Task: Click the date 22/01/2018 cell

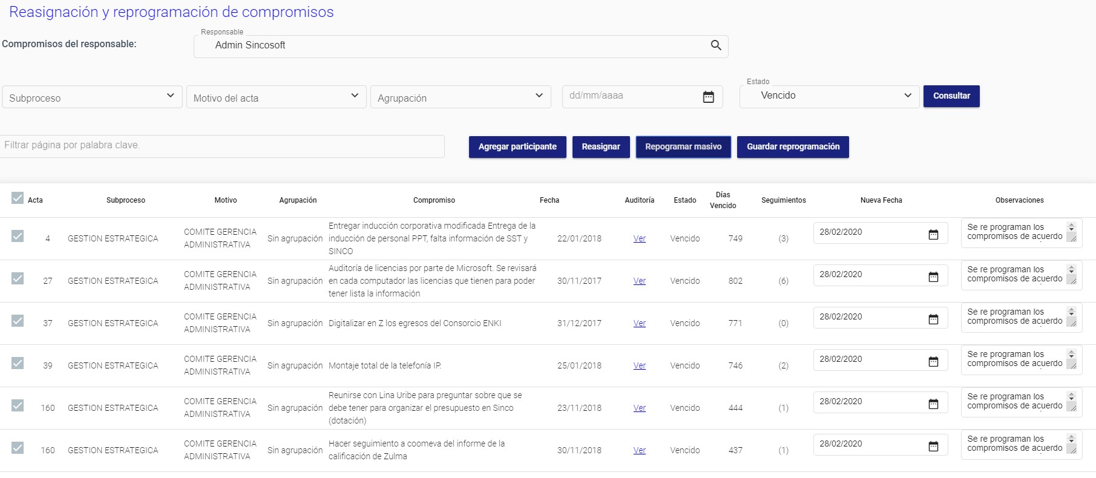Action: pyautogui.click(x=579, y=238)
